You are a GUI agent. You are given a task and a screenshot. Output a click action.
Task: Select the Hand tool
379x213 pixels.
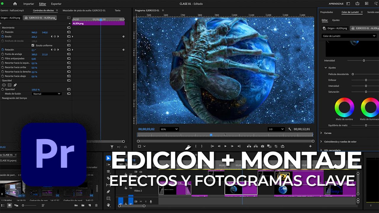pos(108,205)
